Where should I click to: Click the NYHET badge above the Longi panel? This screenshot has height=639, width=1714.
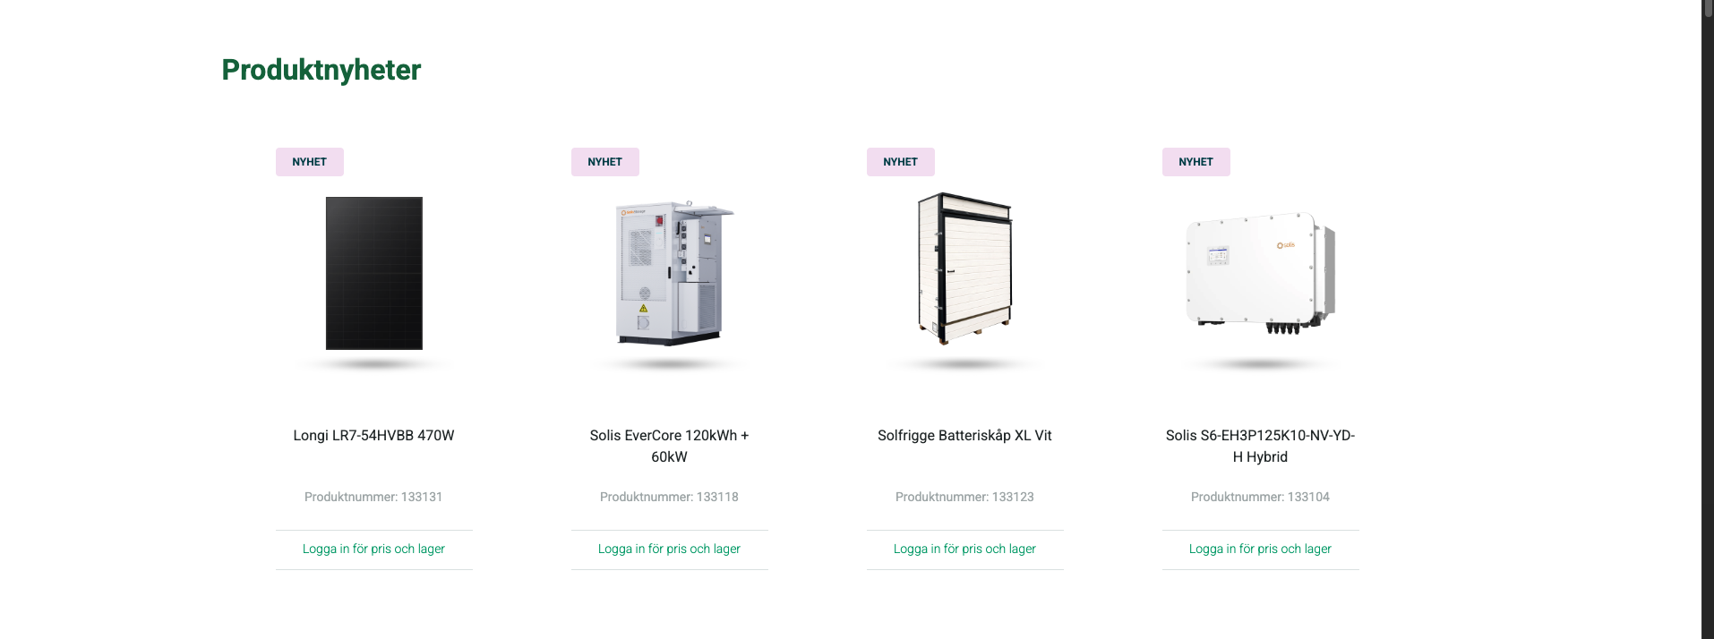309,161
